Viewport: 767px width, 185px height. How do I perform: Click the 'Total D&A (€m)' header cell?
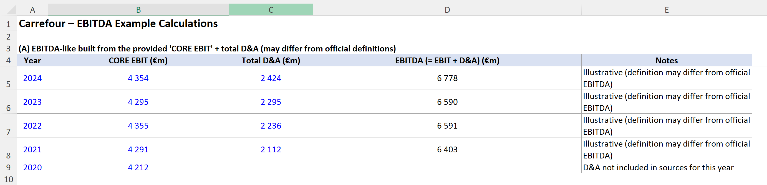point(271,60)
